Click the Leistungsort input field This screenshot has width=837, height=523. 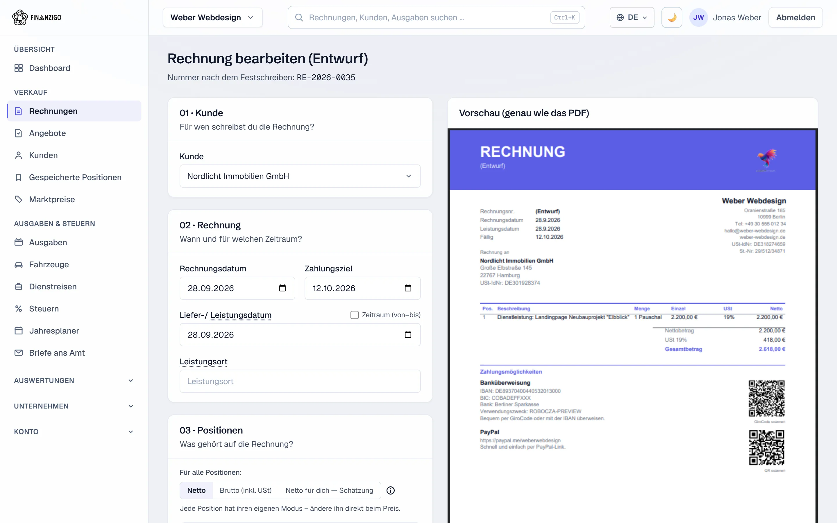tap(300, 381)
